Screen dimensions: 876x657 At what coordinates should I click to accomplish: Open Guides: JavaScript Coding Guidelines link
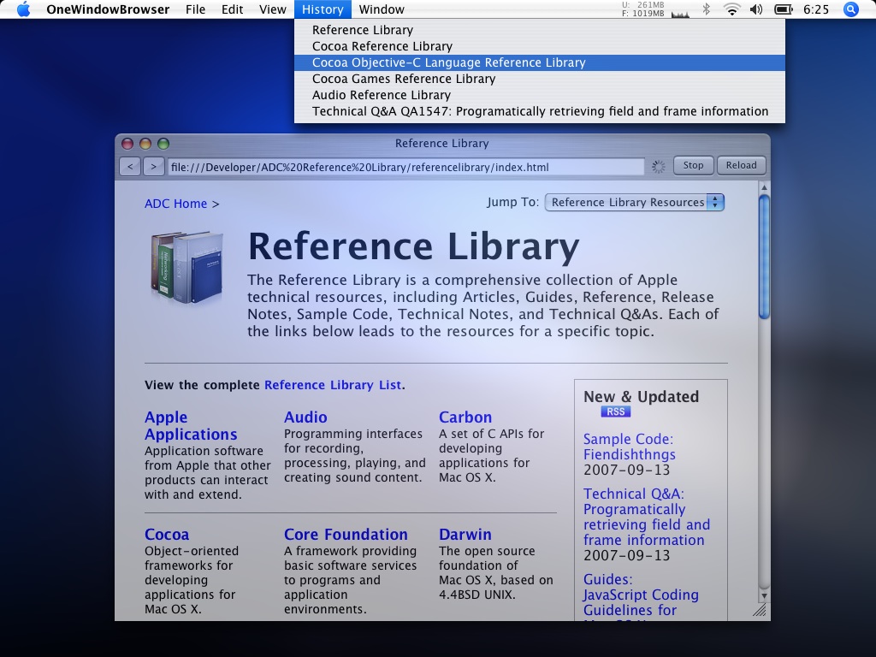click(641, 595)
